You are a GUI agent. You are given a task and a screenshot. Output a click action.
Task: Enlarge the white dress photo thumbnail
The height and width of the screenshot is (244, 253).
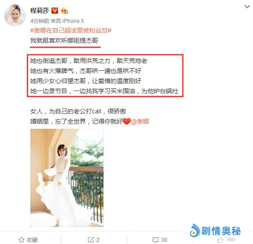tap(67, 178)
